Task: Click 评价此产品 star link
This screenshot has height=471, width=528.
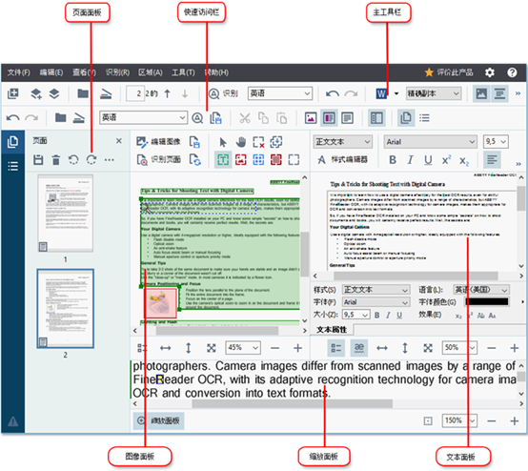Action: click(x=449, y=72)
